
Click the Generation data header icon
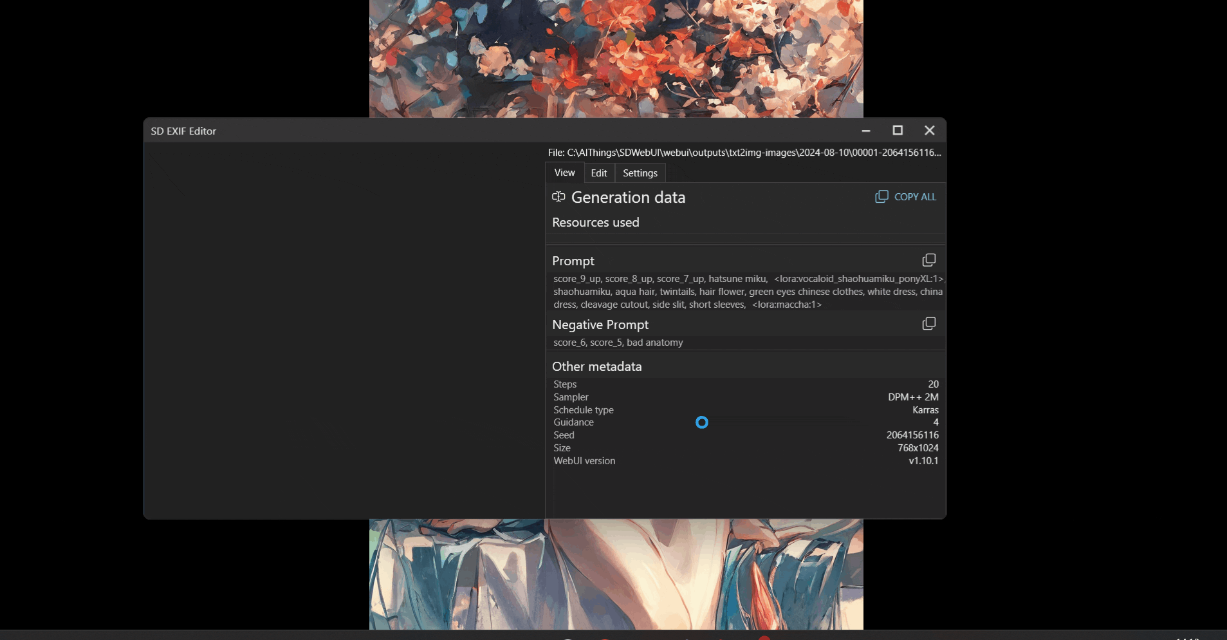coord(558,197)
